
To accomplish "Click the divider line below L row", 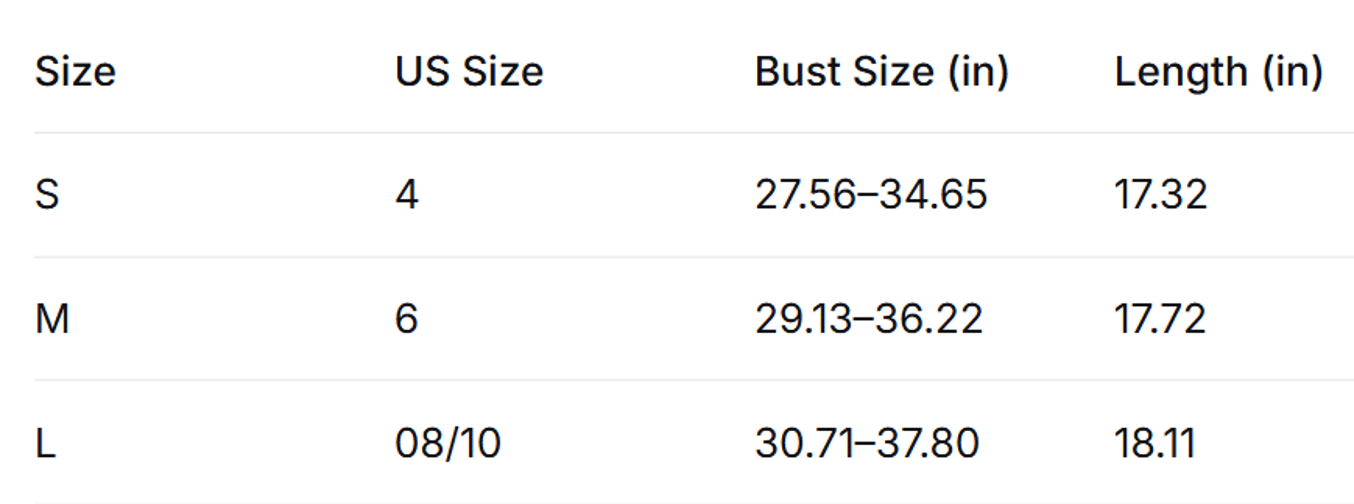I will [694, 503].
